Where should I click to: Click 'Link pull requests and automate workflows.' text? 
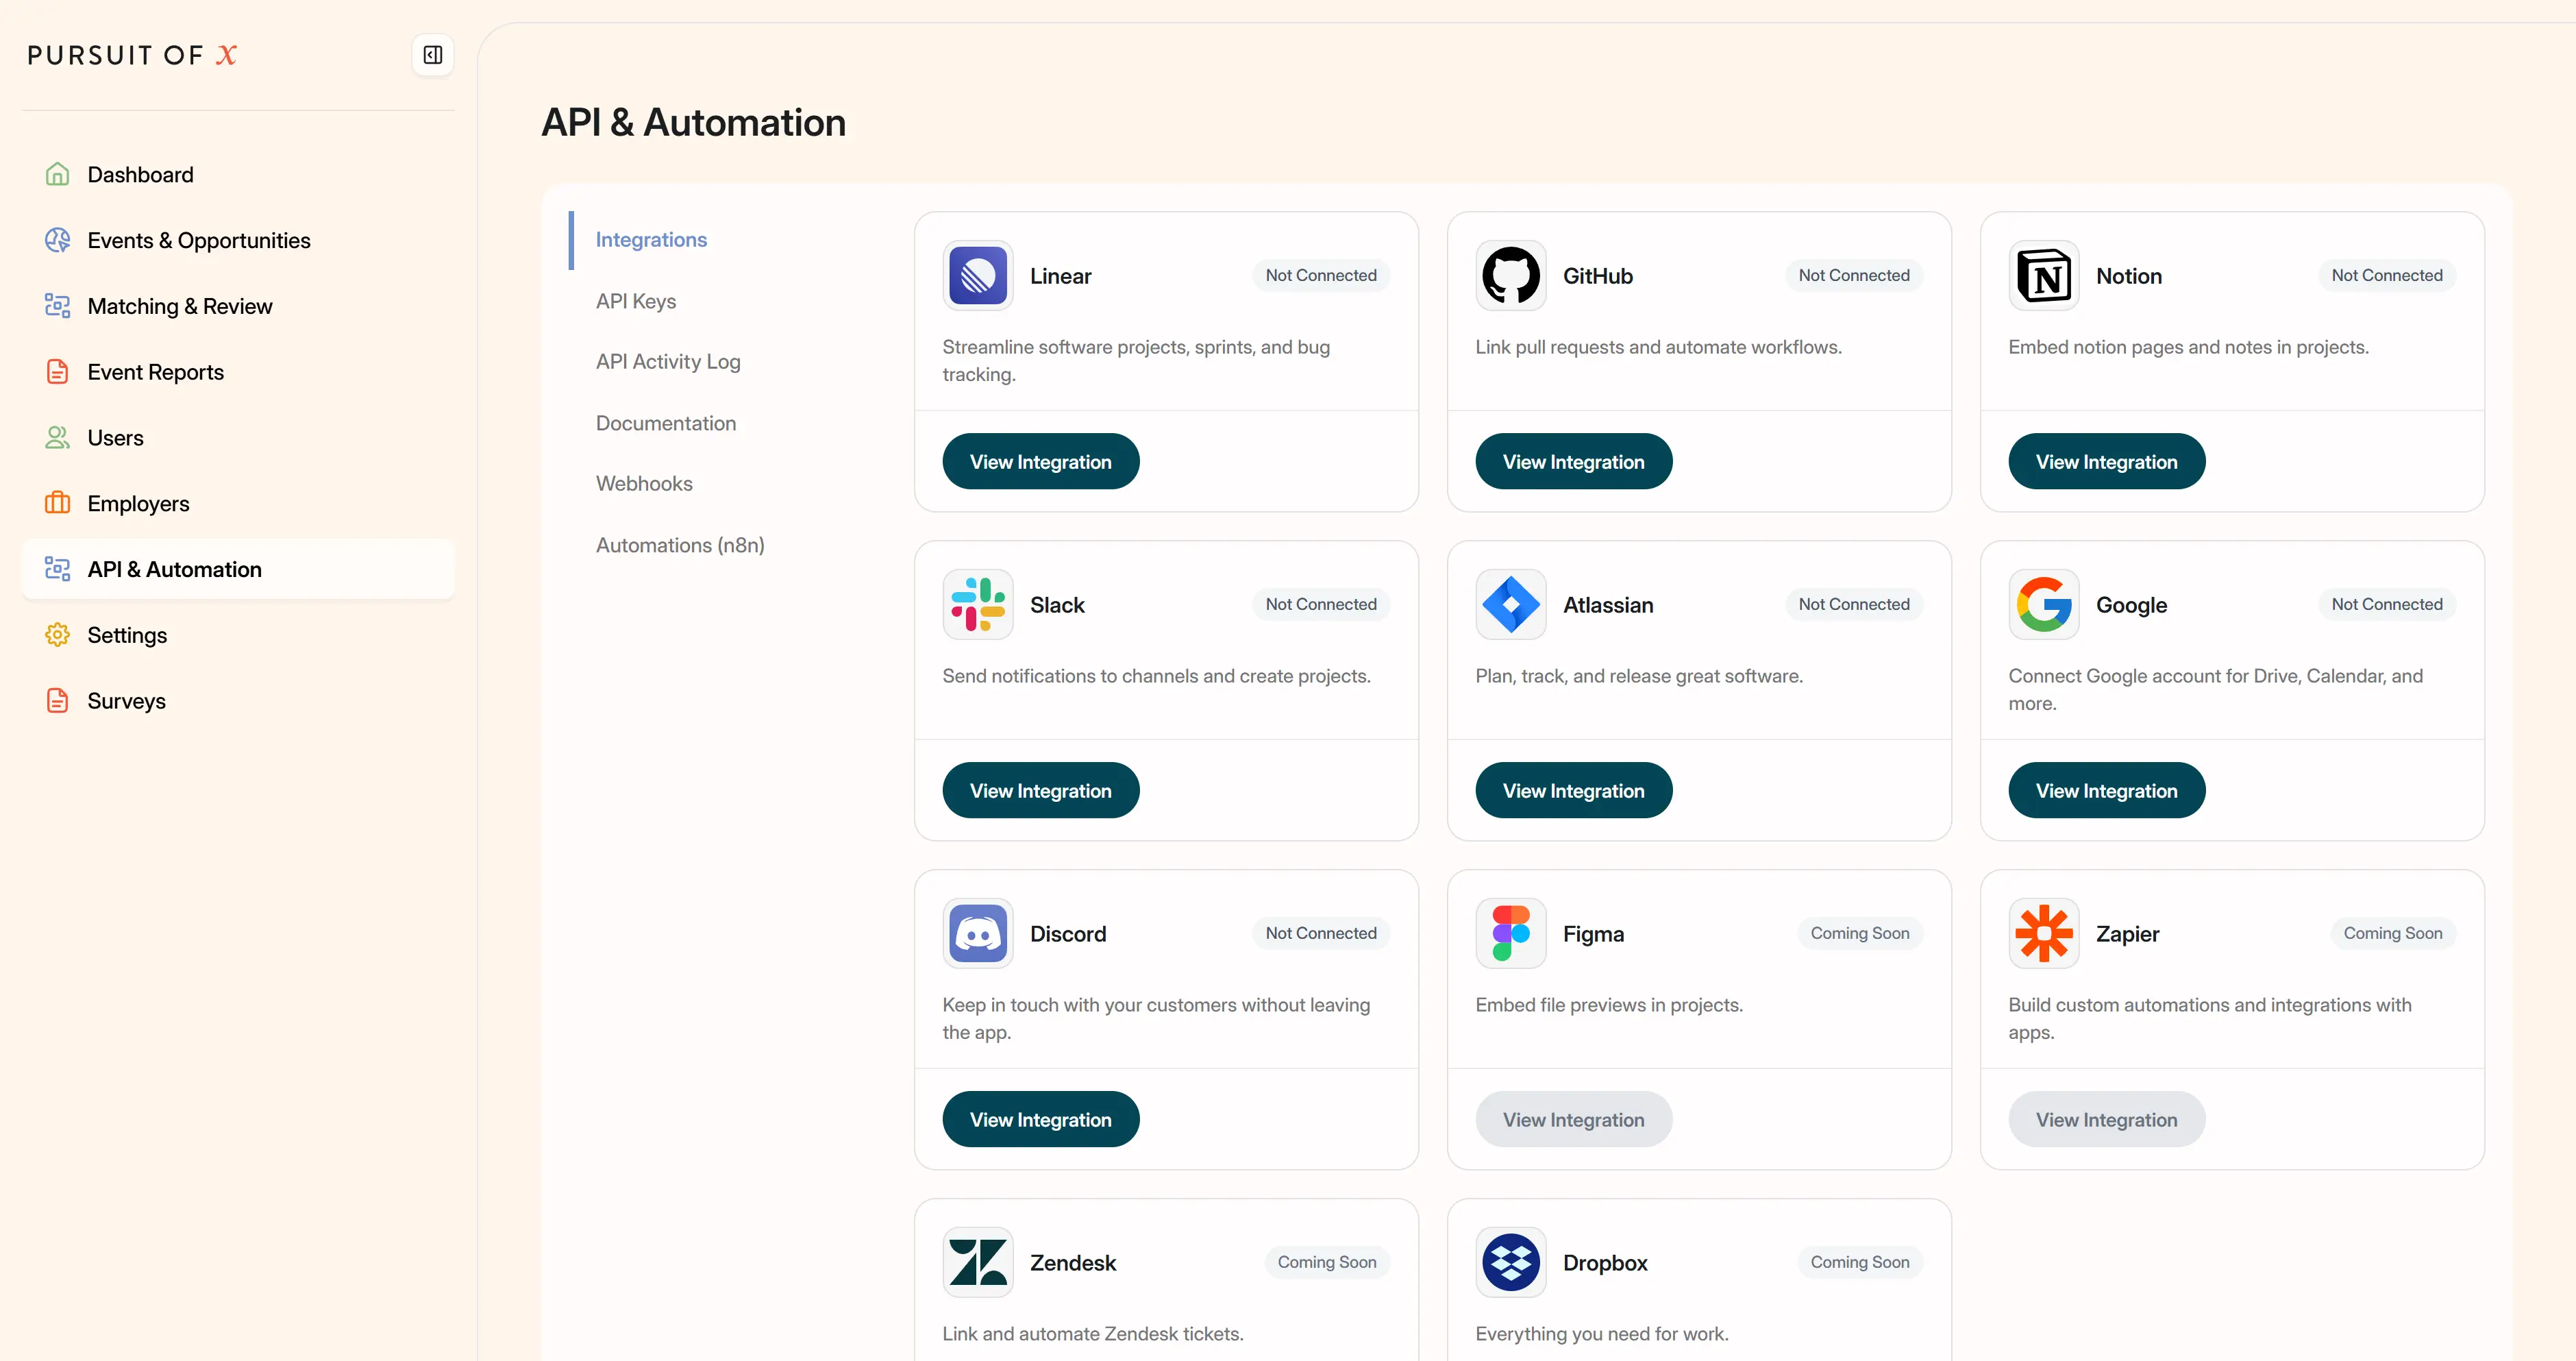[x=1658, y=347]
